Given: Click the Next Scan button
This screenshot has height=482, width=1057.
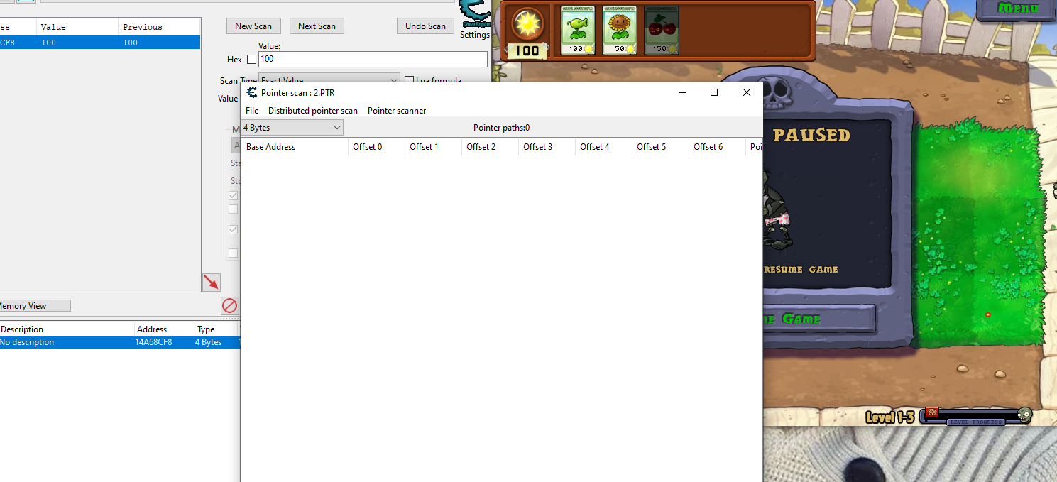Looking at the screenshot, I should (317, 26).
